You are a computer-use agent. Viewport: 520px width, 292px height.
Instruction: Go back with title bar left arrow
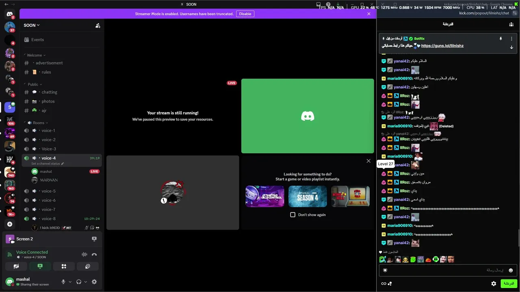click(x=6, y=4)
